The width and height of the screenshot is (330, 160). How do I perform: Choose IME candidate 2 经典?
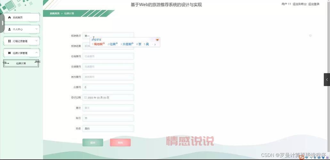113,44
